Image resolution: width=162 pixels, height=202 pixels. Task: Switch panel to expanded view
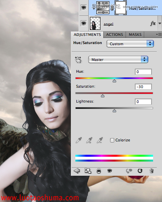[x=88, y=171]
